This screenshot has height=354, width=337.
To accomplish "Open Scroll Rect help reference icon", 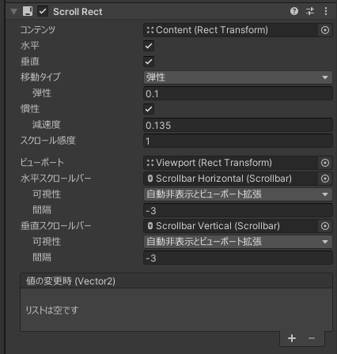I will [294, 11].
